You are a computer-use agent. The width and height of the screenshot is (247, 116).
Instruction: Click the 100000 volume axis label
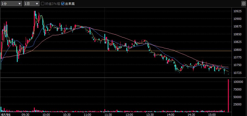point(238,82)
